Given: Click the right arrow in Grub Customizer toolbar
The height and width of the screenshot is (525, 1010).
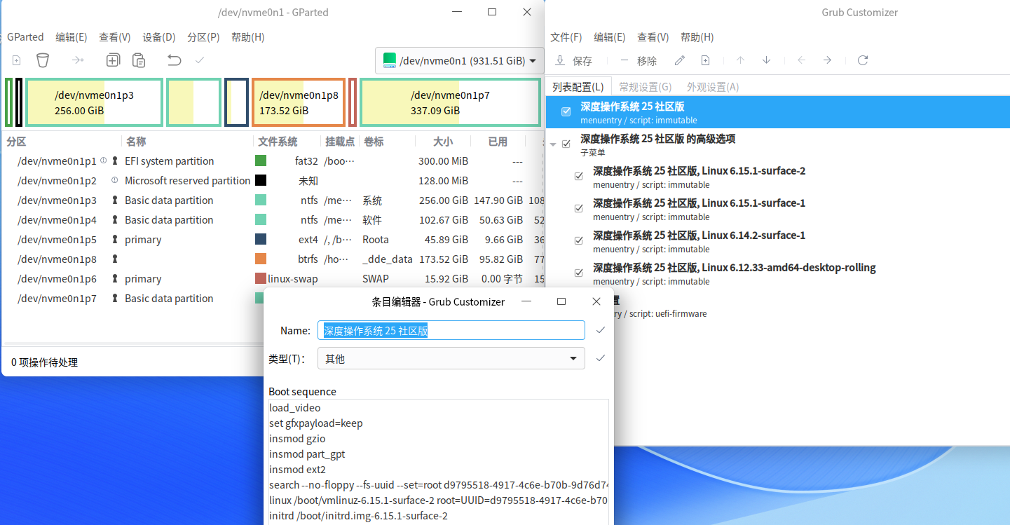Looking at the screenshot, I should pos(827,60).
